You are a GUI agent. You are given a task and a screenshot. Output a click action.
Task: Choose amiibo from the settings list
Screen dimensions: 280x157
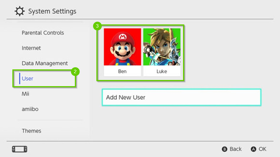pyautogui.click(x=30, y=109)
